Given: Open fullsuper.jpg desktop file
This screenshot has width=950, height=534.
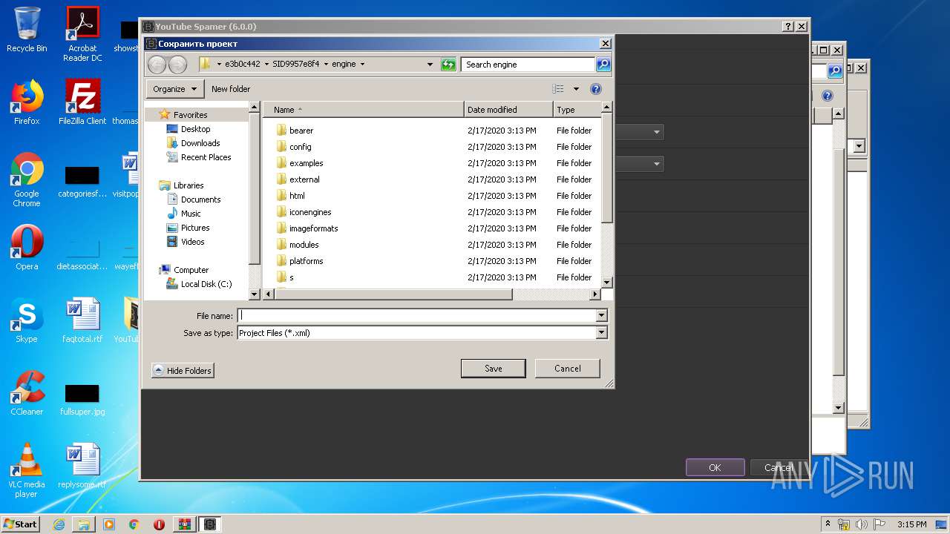Looking at the screenshot, I should [x=82, y=400].
